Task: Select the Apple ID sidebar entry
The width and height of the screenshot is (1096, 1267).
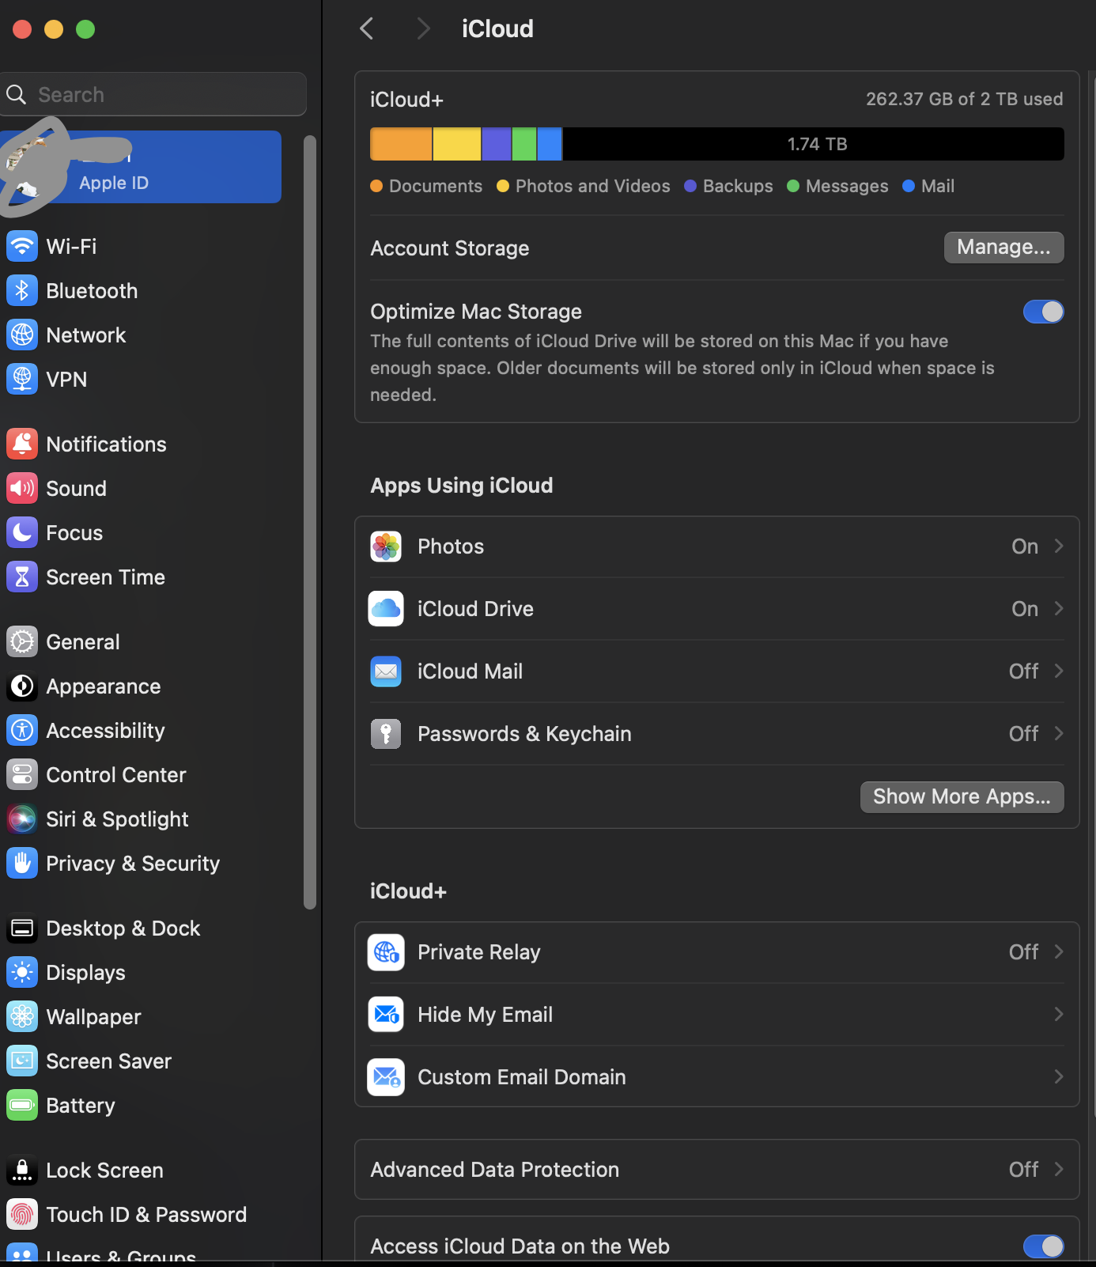Action: 141,167
